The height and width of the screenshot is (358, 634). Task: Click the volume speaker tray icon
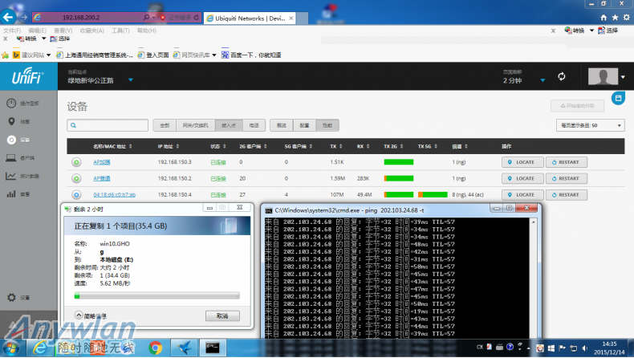click(585, 348)
